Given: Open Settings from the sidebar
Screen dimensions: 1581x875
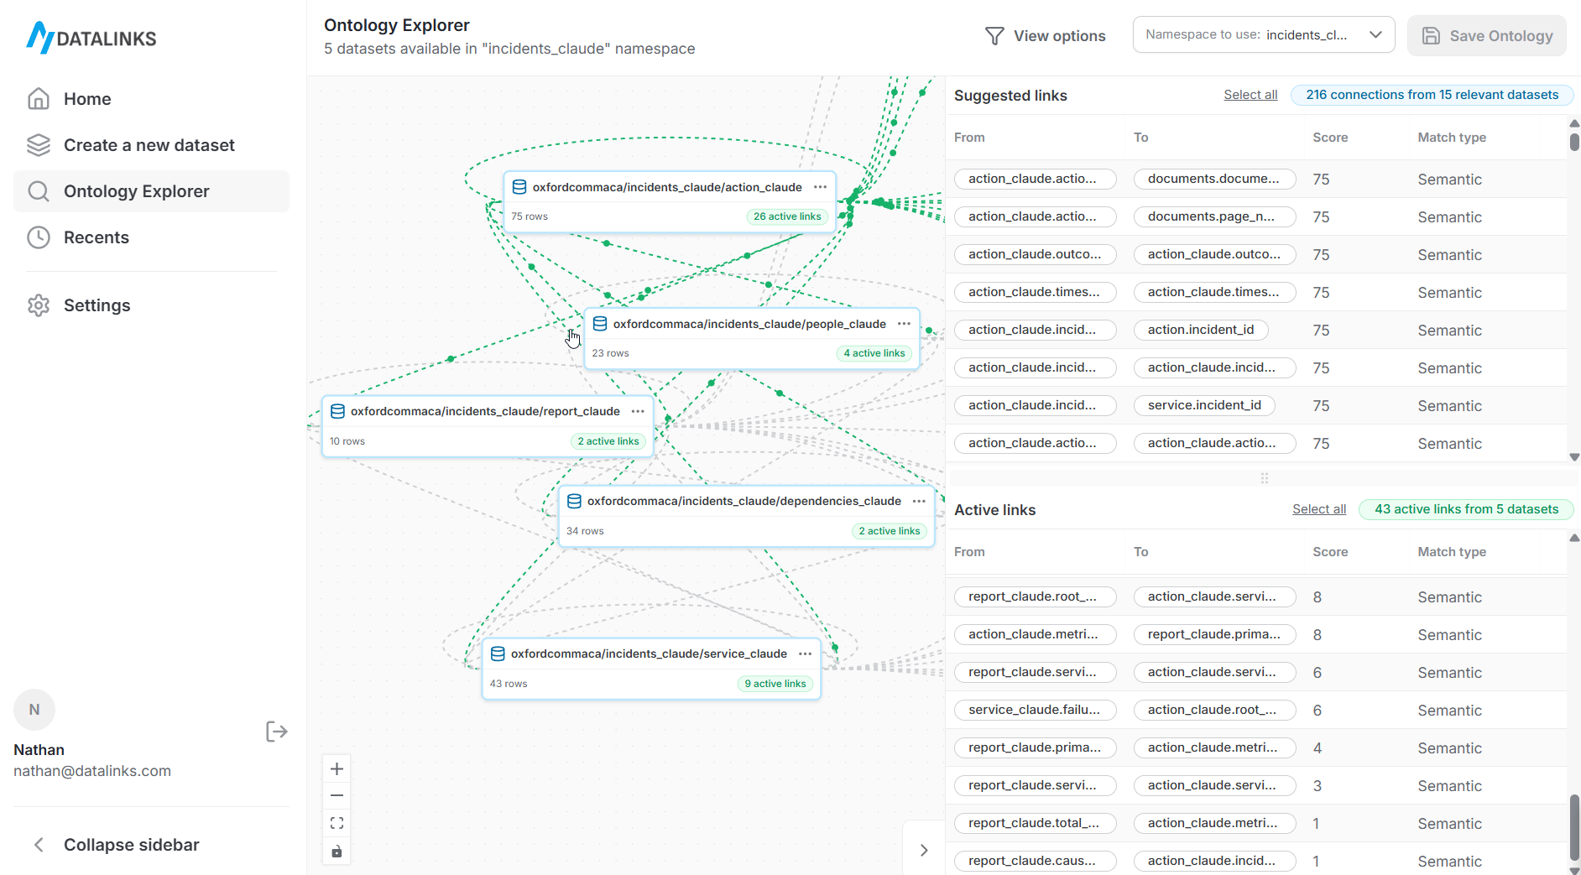Looking at the screenshot, I should pos(97,305).
